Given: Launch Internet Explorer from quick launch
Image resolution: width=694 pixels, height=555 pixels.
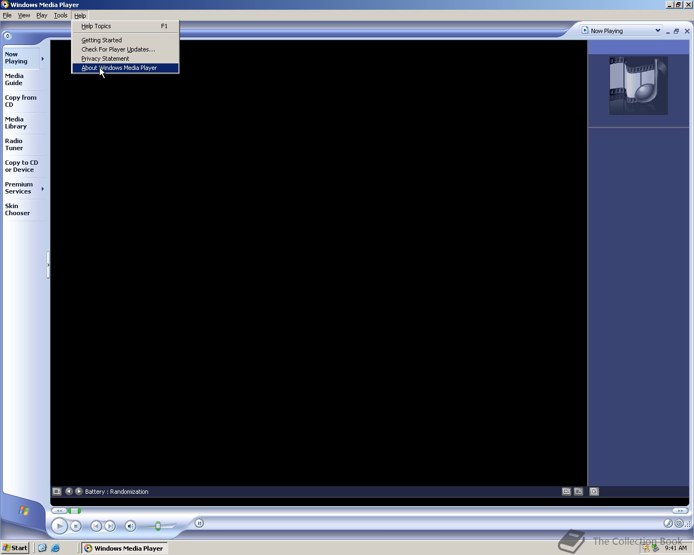Looking at the screenshot, I should click(x=55, y=548).
